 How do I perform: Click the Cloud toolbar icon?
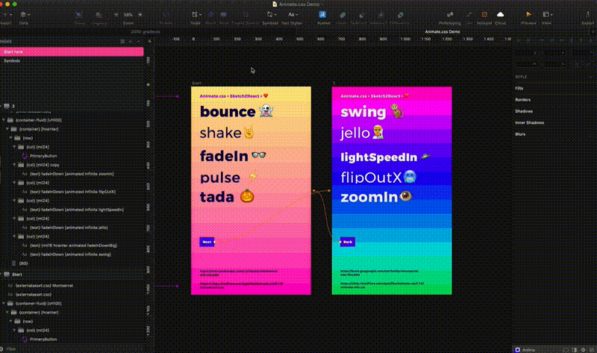pyautogui.click(x=500, y=14)
